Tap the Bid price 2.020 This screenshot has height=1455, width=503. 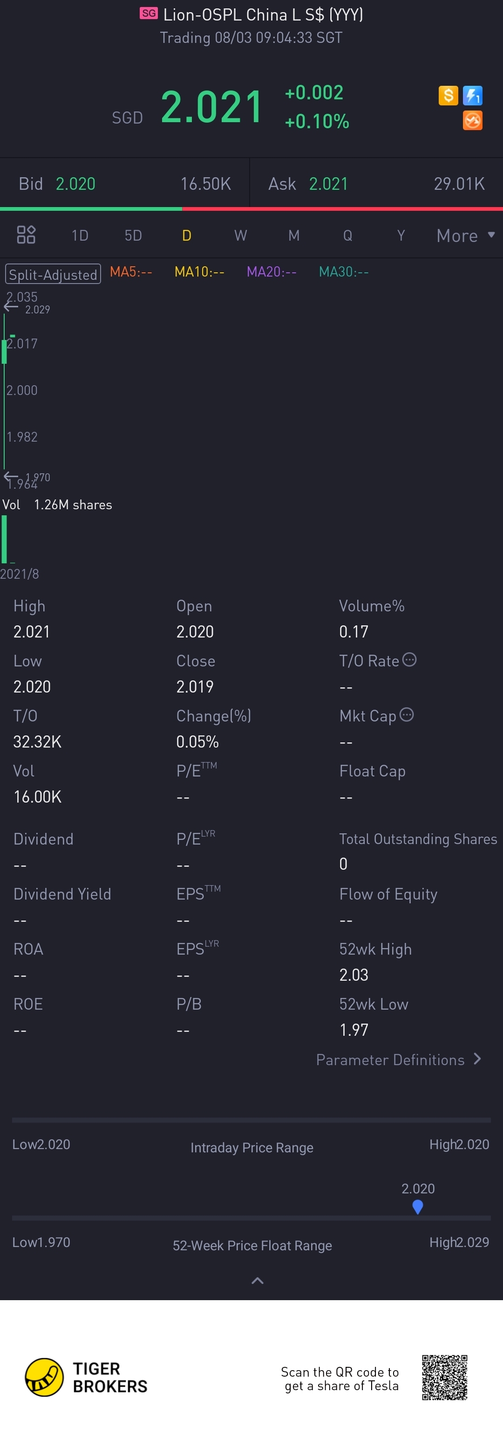point(75,184)
